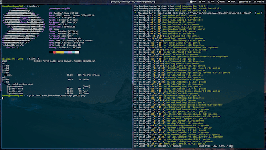Click the blue swatch in neofetch palette
The height and width of the screenshot is (150, 266).
point(66,52)
